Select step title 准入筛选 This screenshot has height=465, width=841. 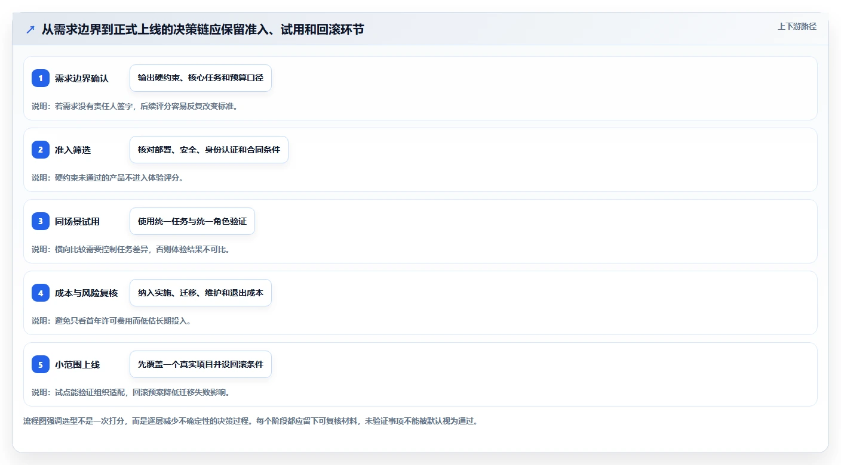(x=73, y=150)
